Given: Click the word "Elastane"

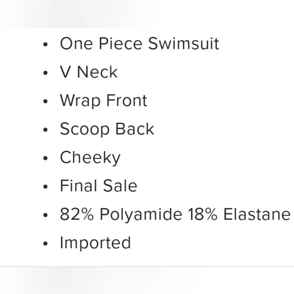Looking at the screenshot, I should click(x=257, y=214).
